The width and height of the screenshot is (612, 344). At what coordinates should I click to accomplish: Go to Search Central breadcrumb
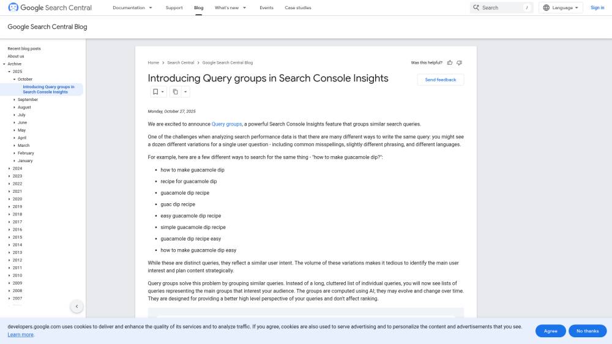181,62
